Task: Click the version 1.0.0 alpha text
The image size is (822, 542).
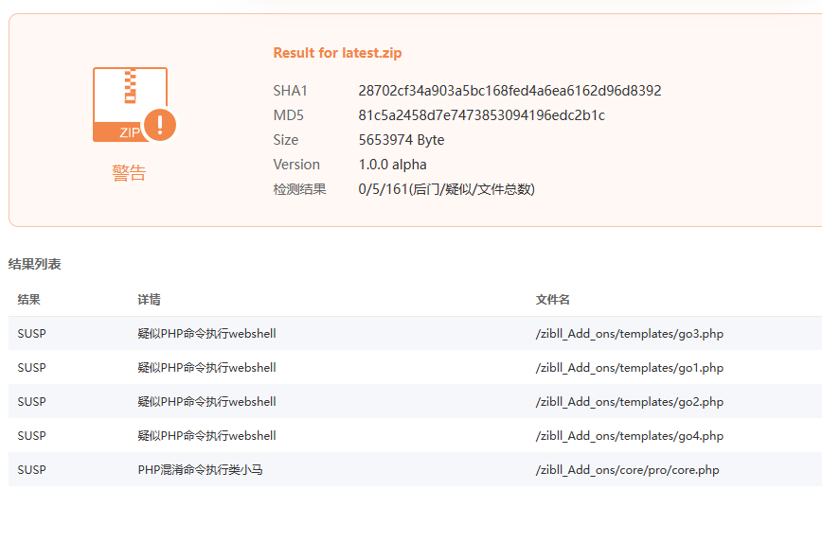Action: point(392,165)
